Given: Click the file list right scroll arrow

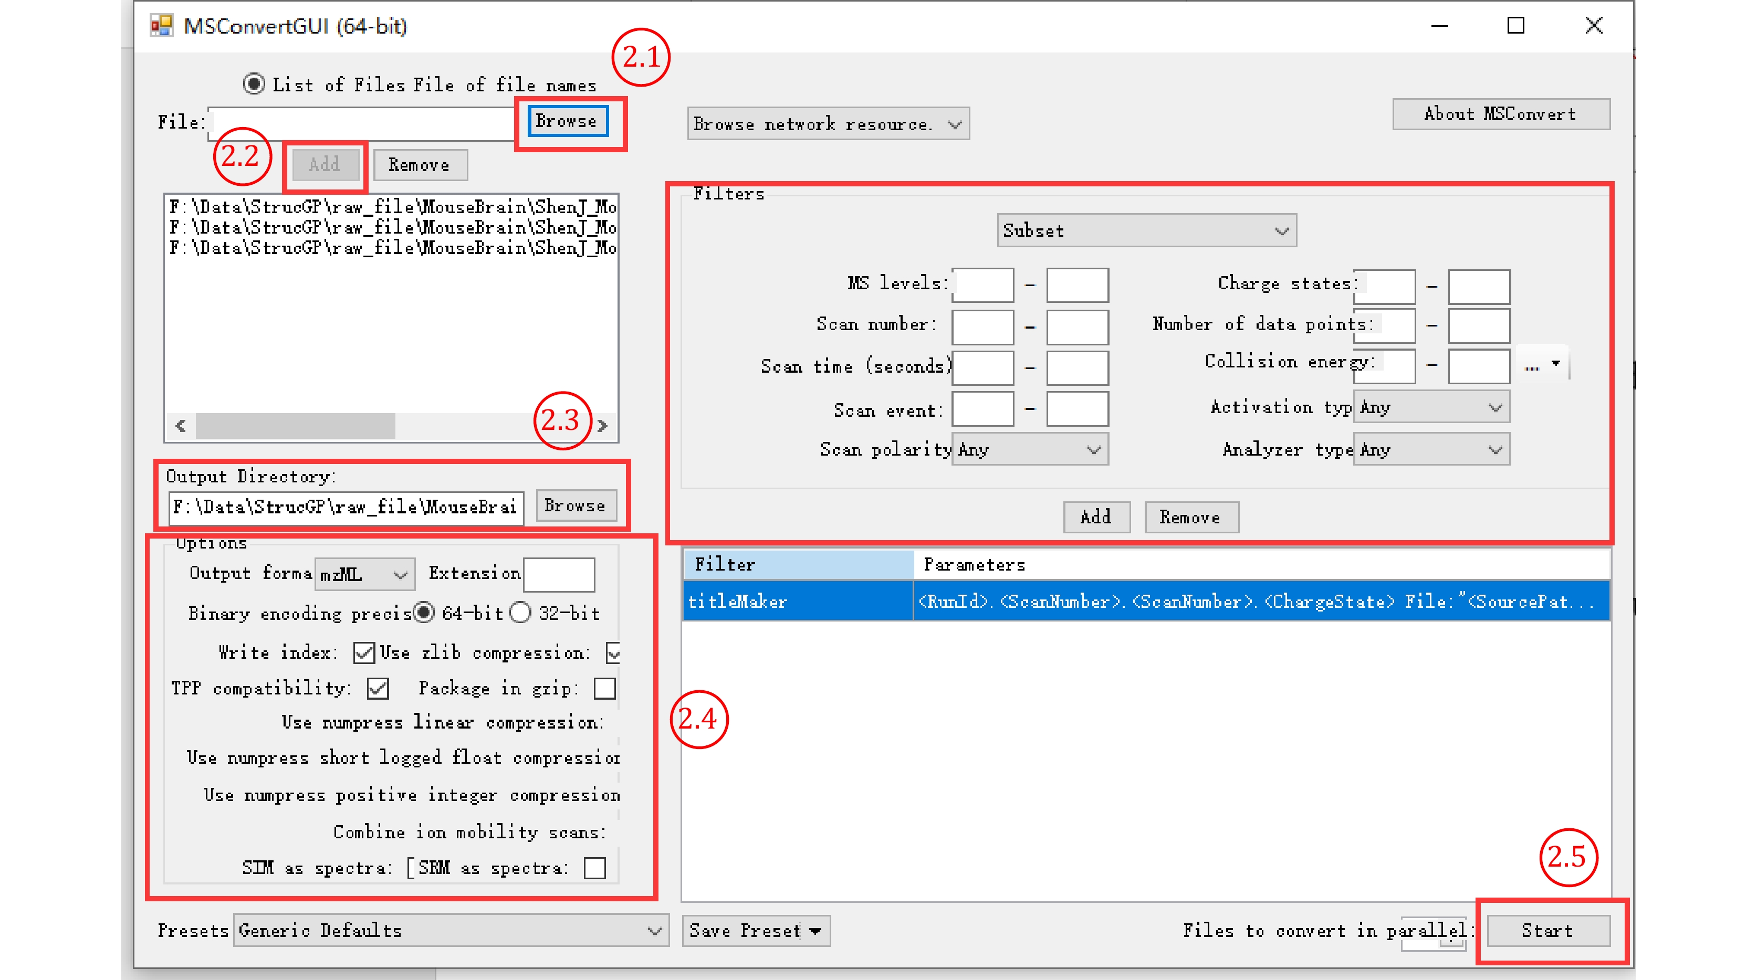Looking at the screenshot, I should click(602, 426).
